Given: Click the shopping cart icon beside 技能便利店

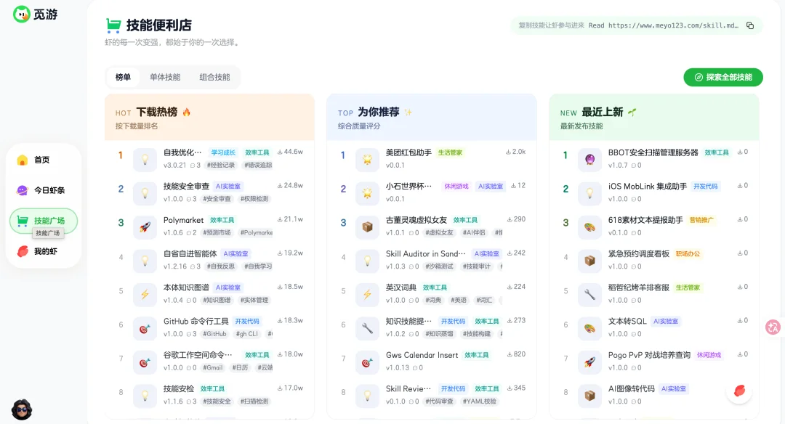Looking at the screenshot, I should coord(113,25).
